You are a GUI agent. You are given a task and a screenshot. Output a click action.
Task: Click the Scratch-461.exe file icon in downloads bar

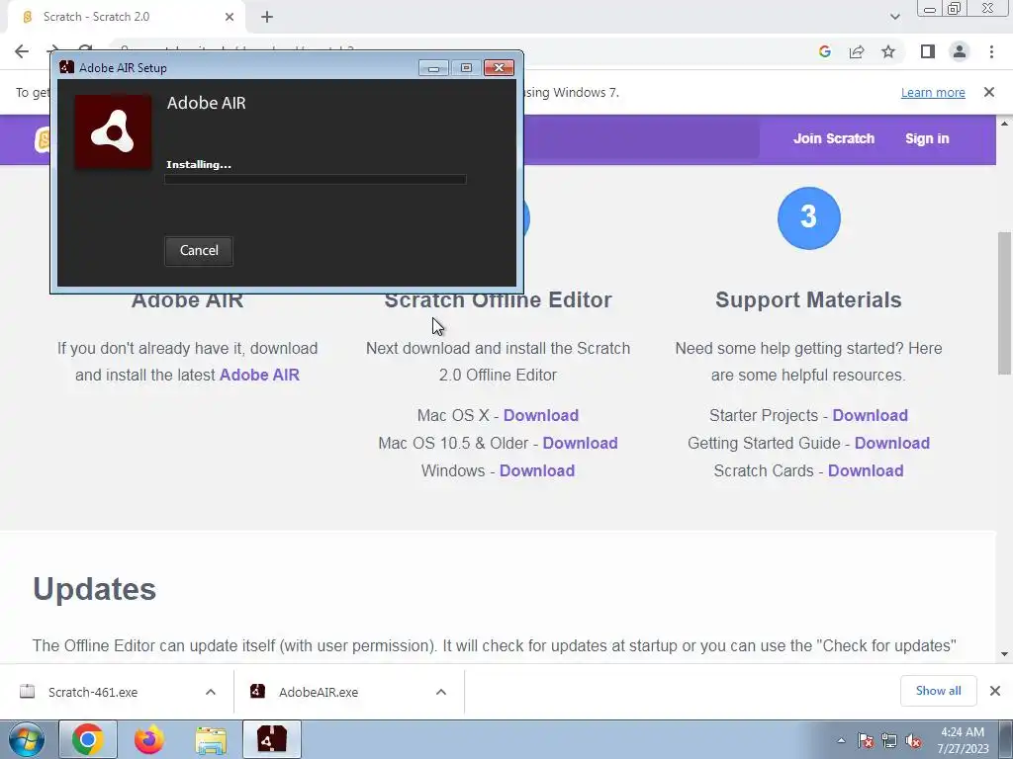point(27,691)
